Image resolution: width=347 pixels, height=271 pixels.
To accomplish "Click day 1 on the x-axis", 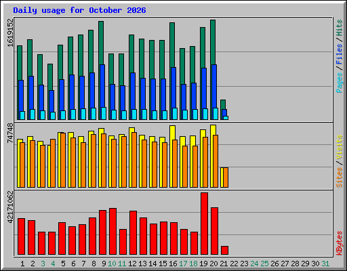I will coord(22,264).
